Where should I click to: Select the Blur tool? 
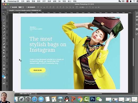(4, 50)
